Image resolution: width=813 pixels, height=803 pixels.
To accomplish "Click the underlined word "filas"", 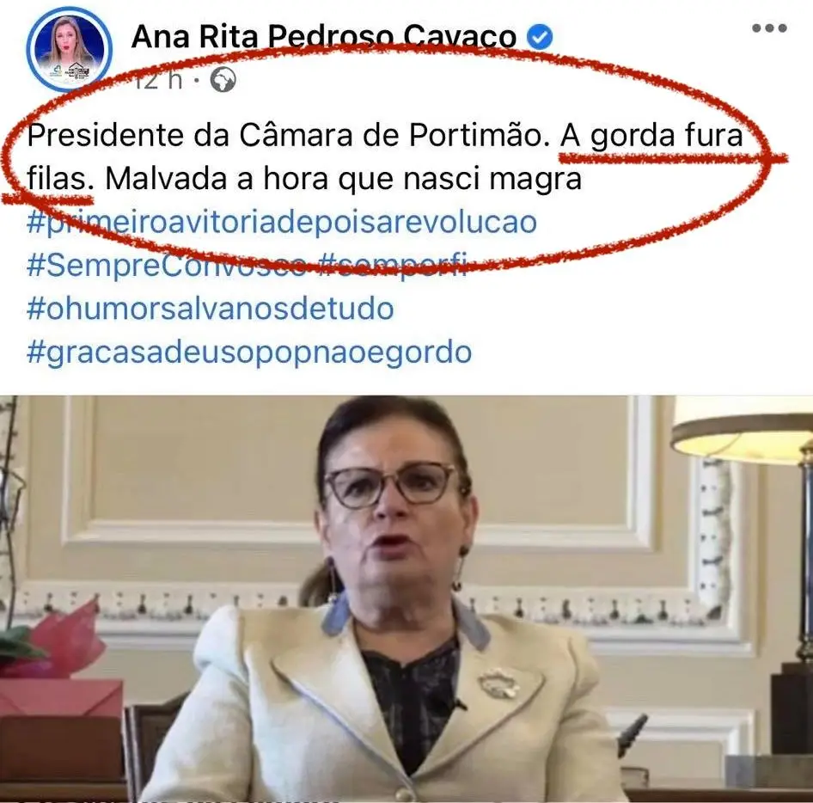I will pyautogui.click(x=57, y=180).
